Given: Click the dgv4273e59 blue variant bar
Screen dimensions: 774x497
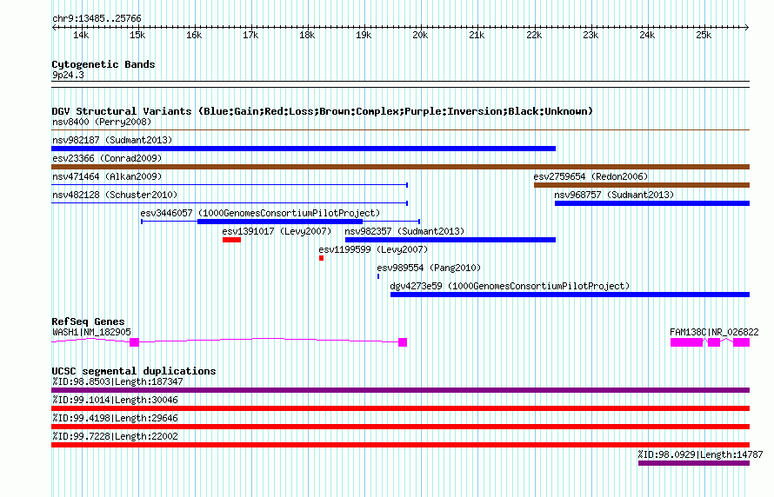Looking at the screenshot, I should click(570, 295).
